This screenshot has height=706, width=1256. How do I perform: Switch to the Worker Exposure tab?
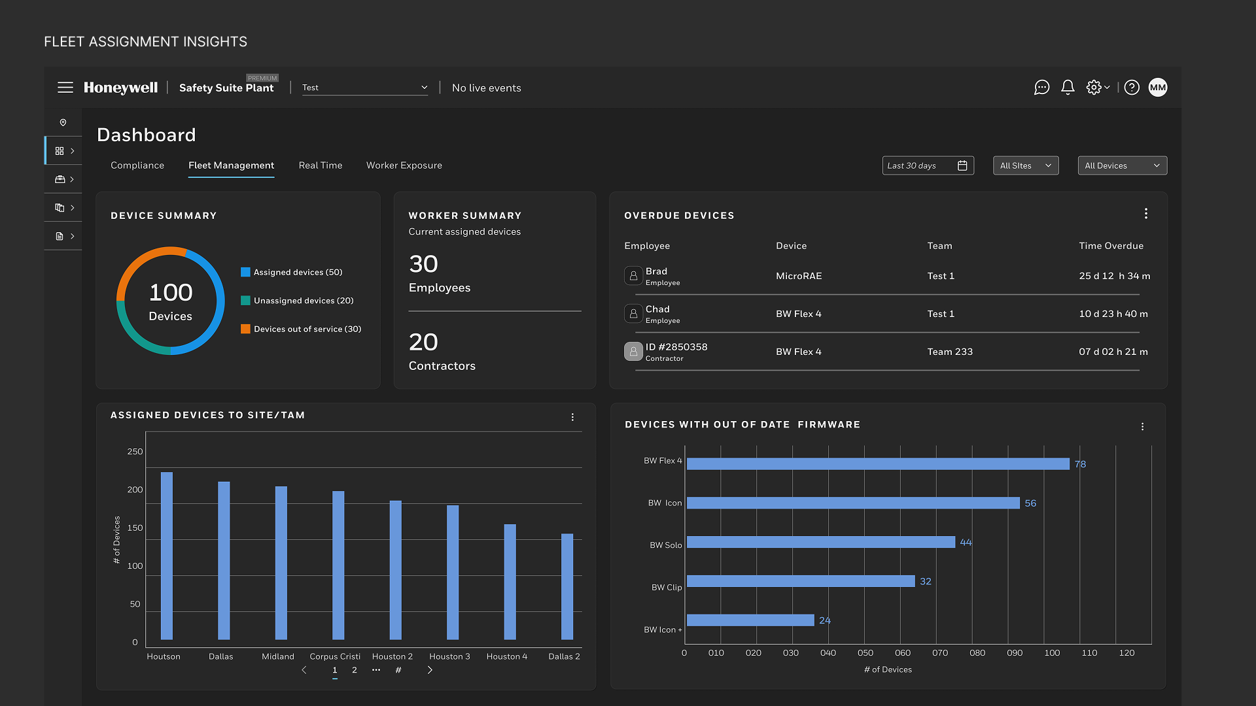404,165
